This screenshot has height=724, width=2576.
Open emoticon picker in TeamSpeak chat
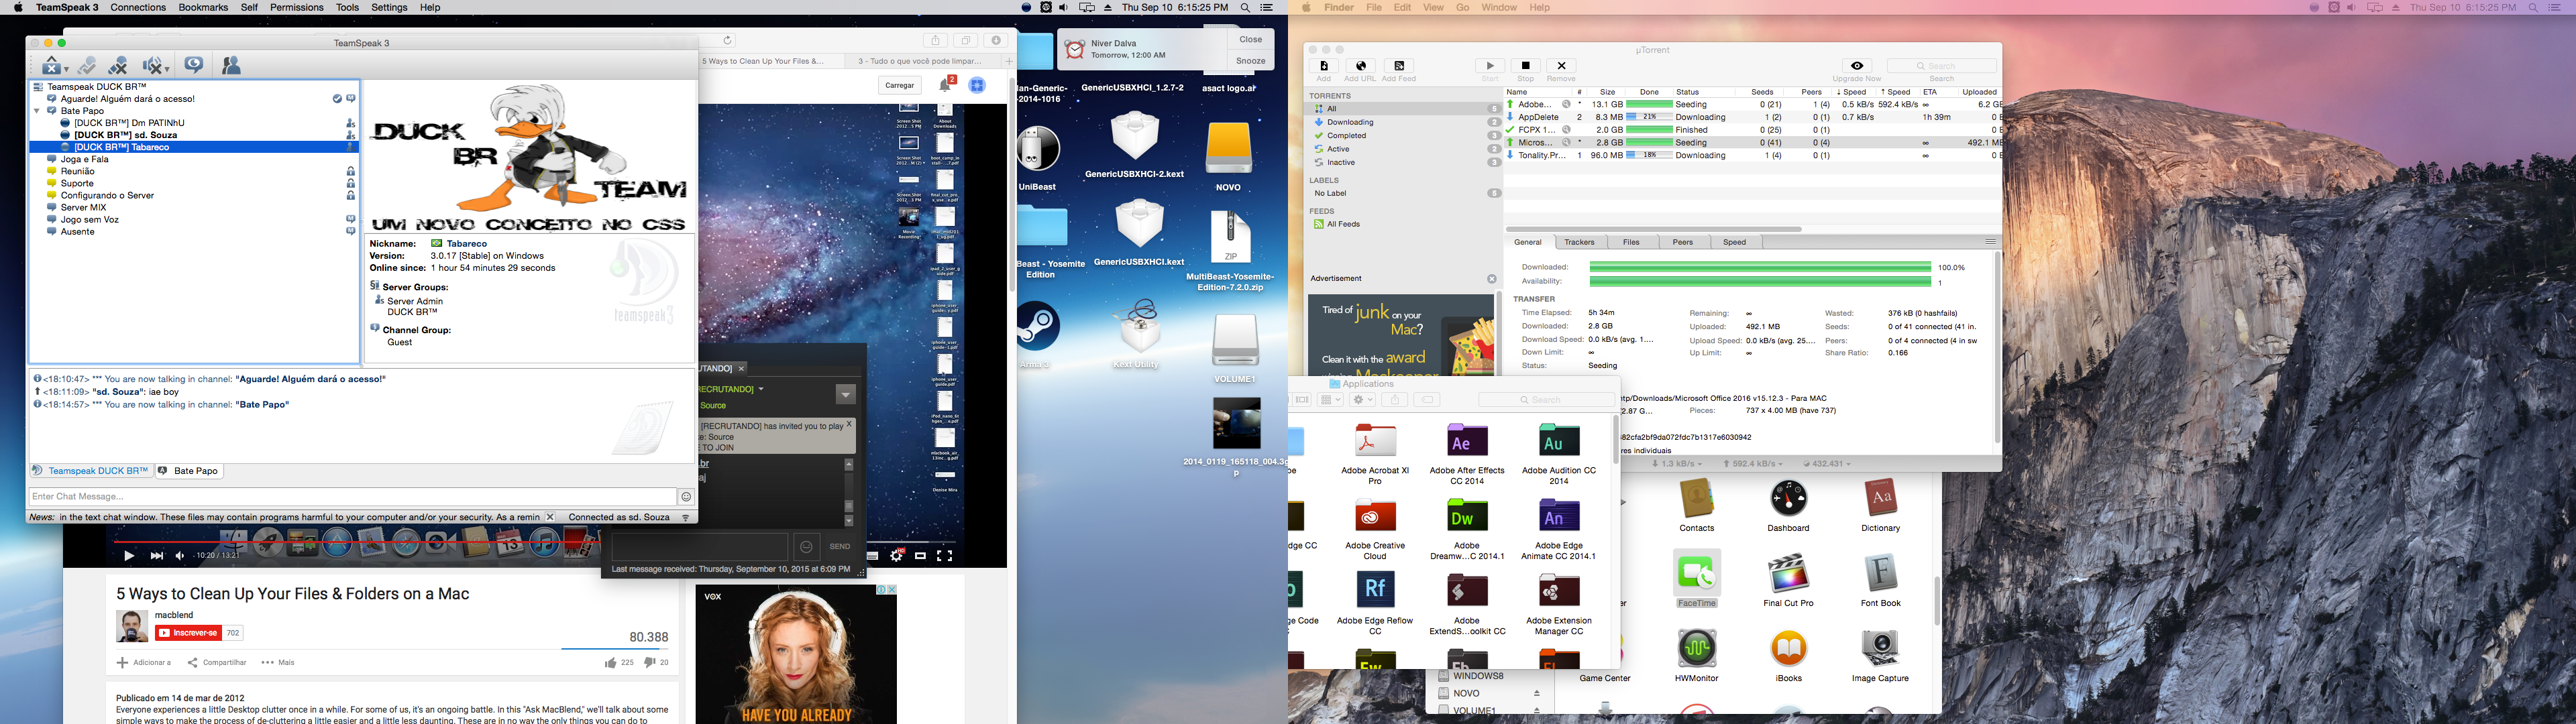coord(687,497)
